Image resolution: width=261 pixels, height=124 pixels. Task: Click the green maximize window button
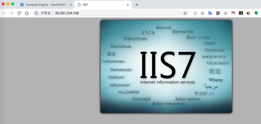point(13,4)
